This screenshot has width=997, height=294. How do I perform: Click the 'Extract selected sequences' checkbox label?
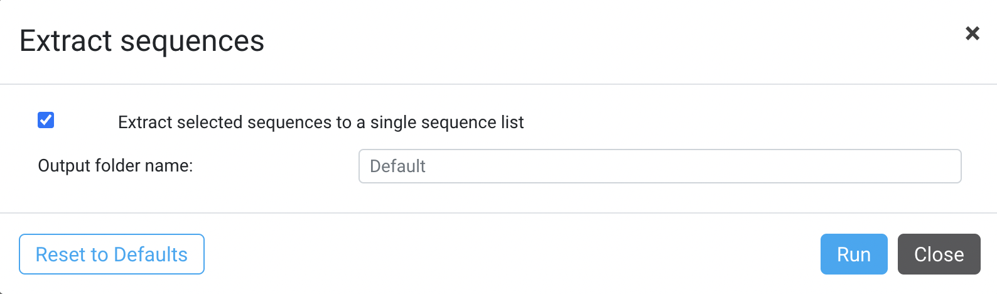click(320, 122)
